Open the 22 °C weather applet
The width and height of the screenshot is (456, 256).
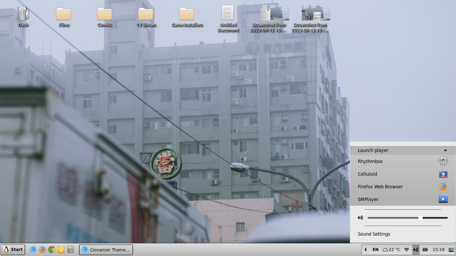coord(391,249)
